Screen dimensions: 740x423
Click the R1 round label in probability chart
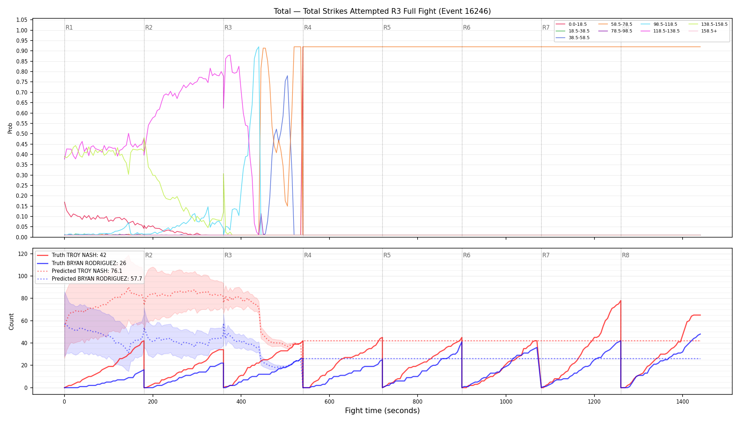point(69,27)
